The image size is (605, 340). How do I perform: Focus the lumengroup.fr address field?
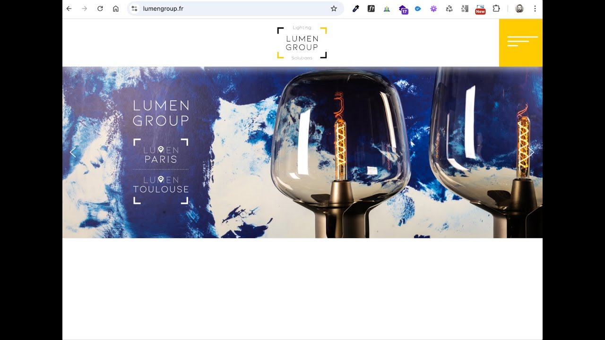235,8
